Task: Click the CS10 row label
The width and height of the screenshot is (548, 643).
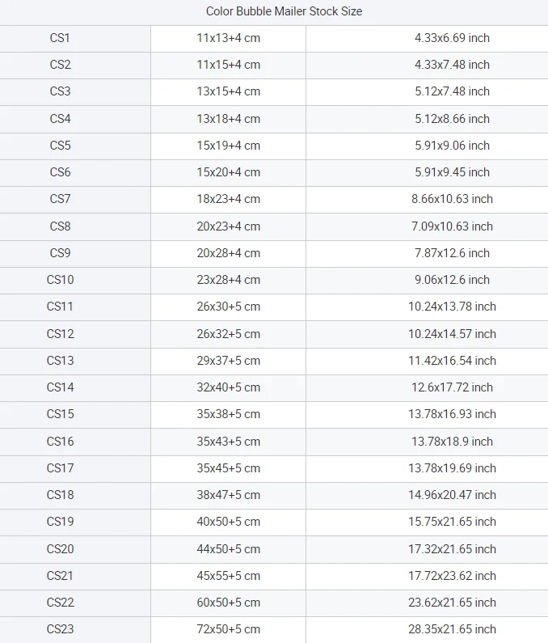Action: tap(61, 280)
